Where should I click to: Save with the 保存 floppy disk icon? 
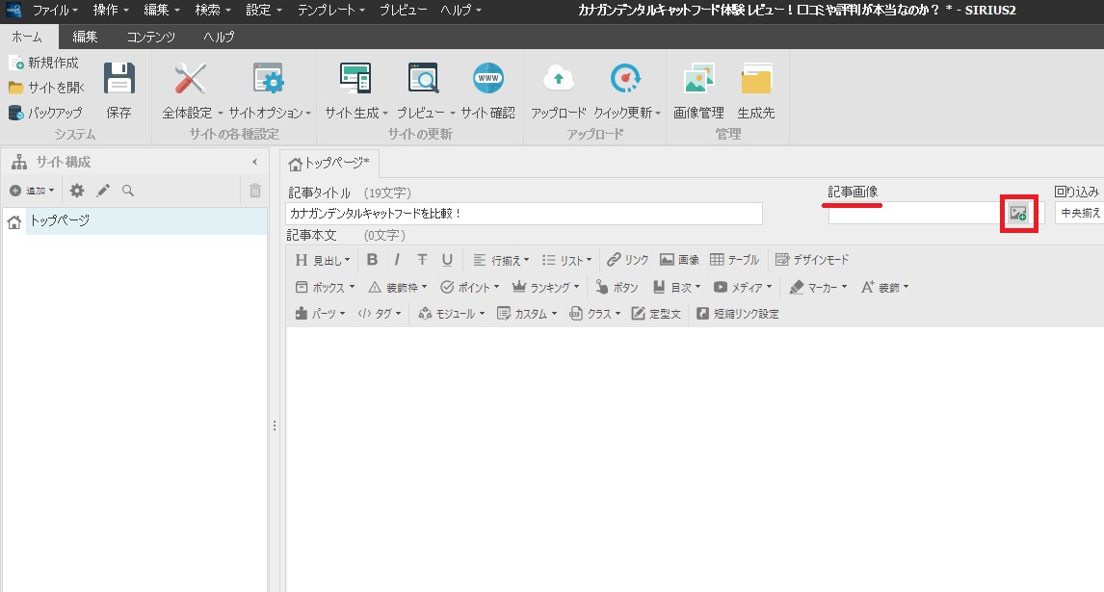tap(119, 78)
